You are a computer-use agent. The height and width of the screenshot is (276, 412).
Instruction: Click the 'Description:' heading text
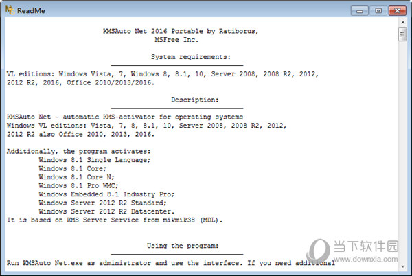[195, 100]
